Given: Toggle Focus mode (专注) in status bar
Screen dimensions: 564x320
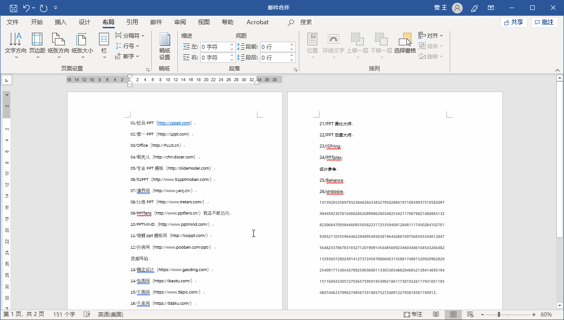Looking at the screenshot, I should tap(413, 315).
